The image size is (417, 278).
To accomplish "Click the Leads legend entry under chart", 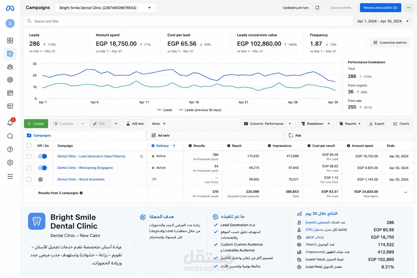I will (x=165, y=110).
